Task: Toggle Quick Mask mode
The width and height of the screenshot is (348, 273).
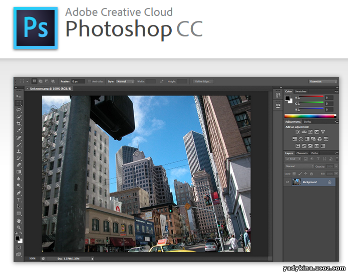Action: point(19,248)
